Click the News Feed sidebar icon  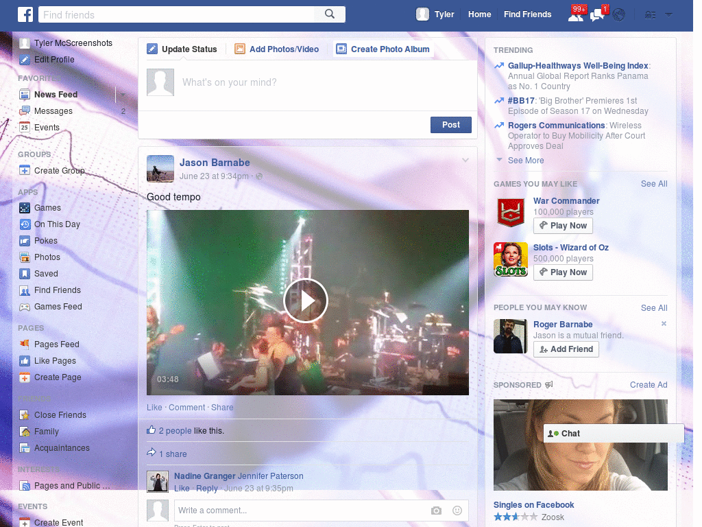(x=25, y=95)
